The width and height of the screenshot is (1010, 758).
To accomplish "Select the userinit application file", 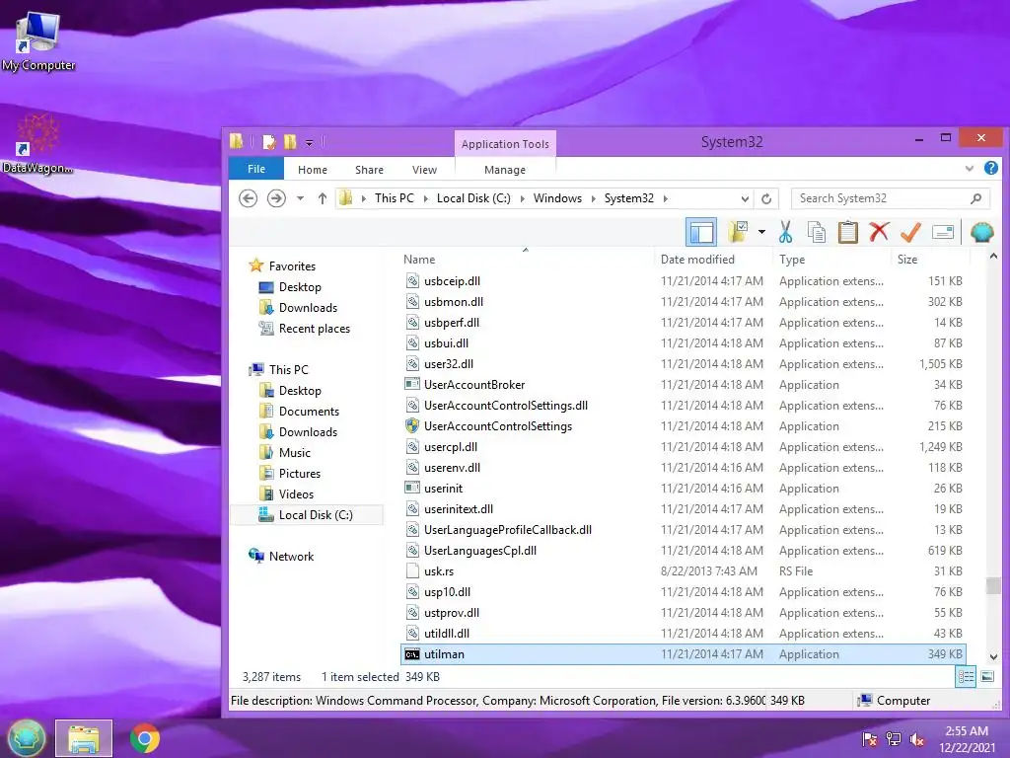I will (x=683, y=489).
